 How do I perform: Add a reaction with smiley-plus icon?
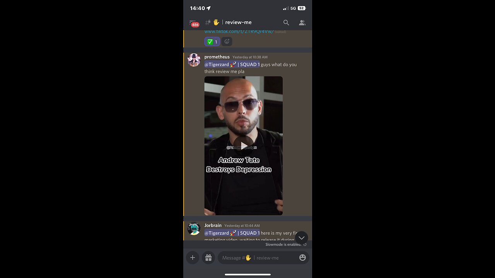227,41
